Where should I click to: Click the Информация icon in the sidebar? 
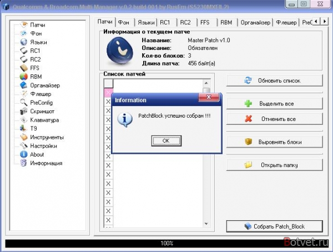tap(23, 163)
